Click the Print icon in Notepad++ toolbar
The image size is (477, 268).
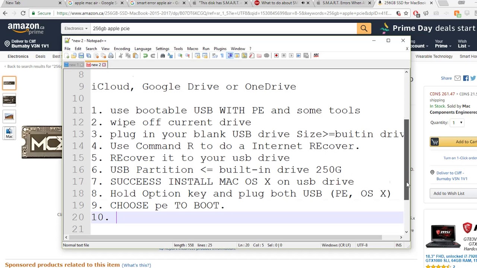(x=111, y=55)
